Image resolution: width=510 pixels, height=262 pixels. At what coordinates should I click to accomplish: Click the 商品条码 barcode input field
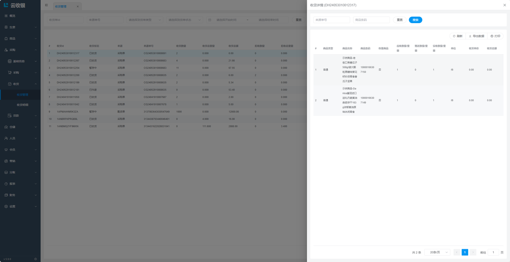point(371,20)
